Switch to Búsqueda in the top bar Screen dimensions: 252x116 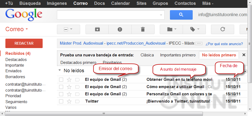point(30,3)
